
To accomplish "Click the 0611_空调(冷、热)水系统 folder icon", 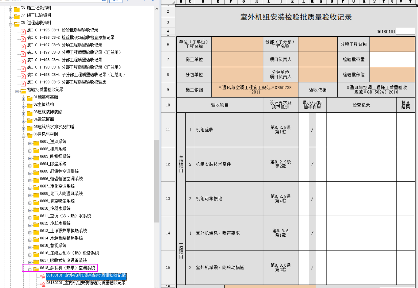I will tap(36, 217).
